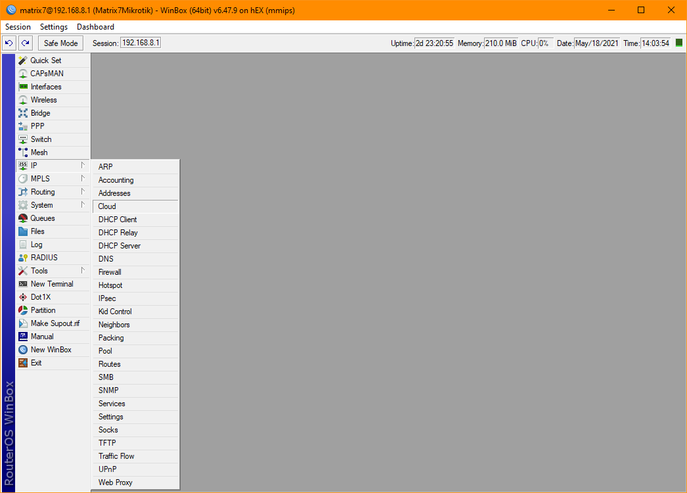Open Addresses from the IP submenu

135,193
